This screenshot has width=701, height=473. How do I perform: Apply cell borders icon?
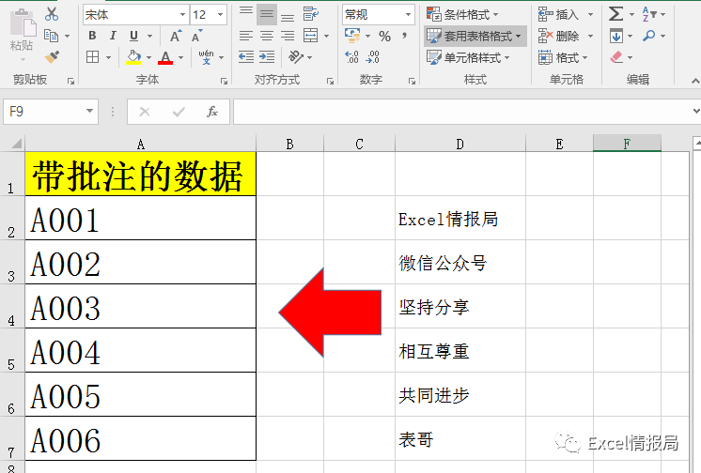[x=92, y=57]
